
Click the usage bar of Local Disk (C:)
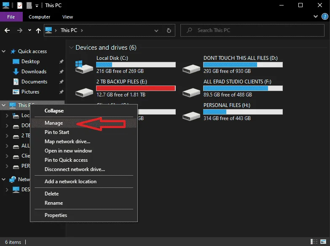[x=136, y=64]
